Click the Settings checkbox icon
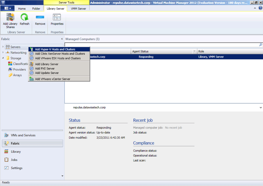Image resolution: width=263 pixels, height=186 pixels. click(x=6, y=168)
